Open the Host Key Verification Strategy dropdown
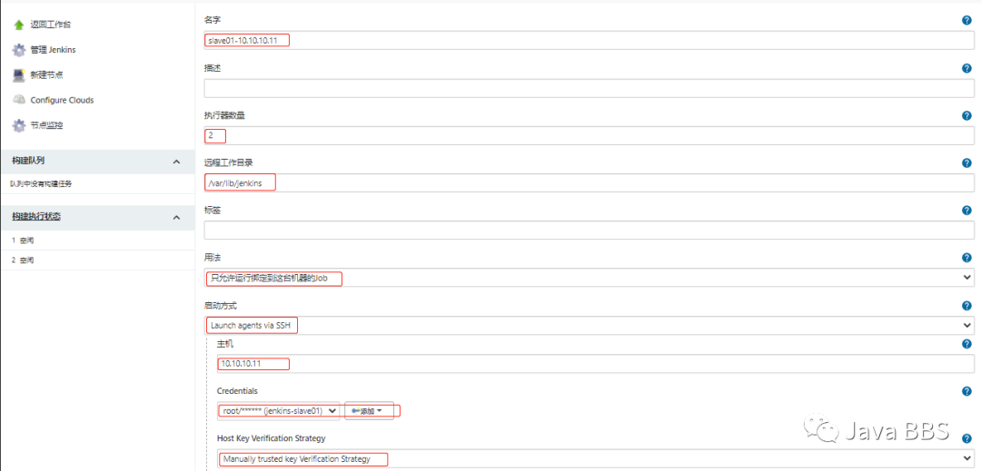Image resolution: width=981 pixels, height=471 pixels. [x=596, y=458]
